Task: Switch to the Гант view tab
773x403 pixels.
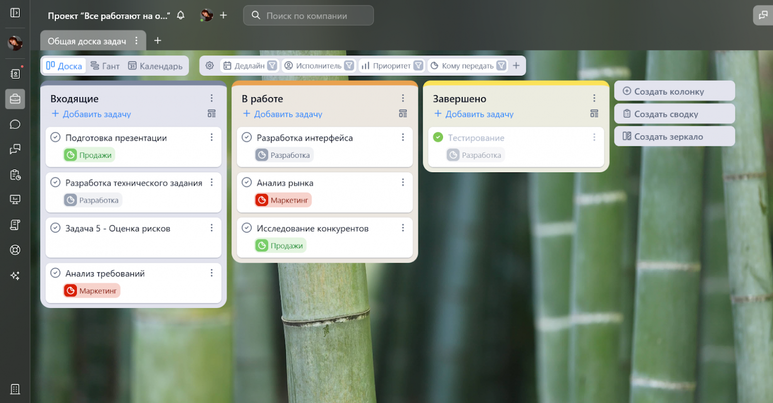Action: (105, 66)
